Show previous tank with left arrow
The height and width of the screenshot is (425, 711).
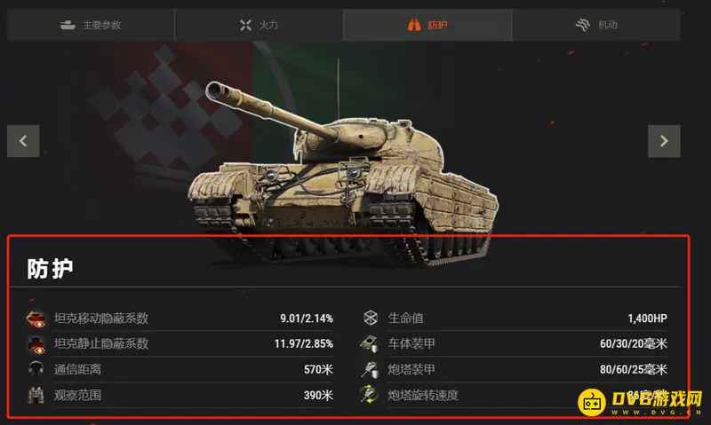click(x=23, y=141)
